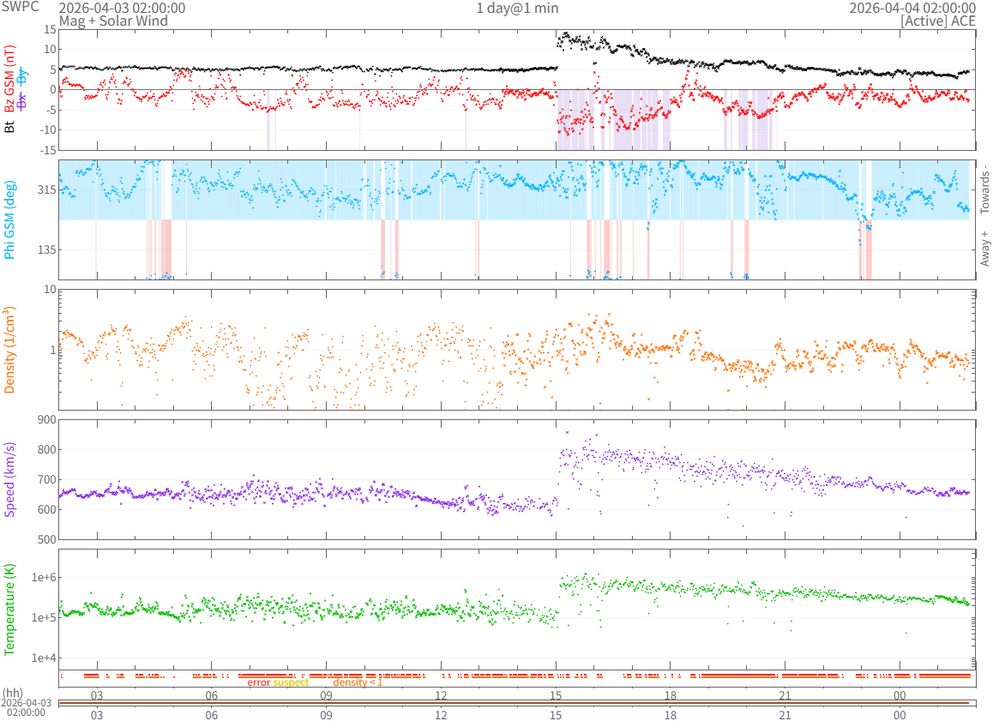This screenshot has width=993, height=721.
Task: Click the 'Away +' sector label
Action: coord(984,249)
